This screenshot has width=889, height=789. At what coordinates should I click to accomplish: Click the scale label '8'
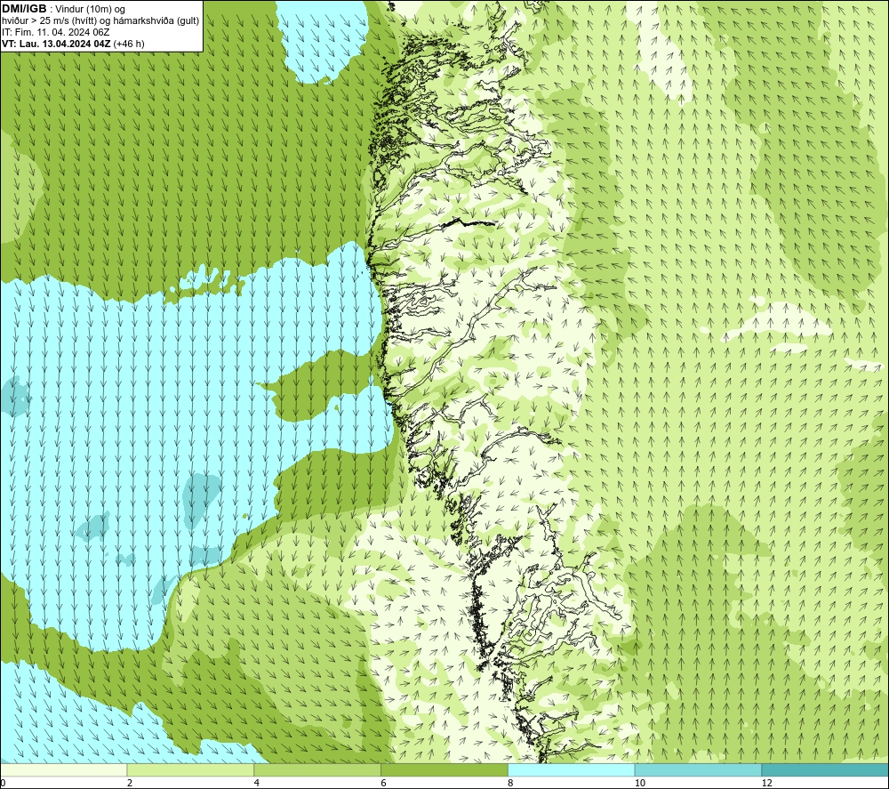pyautogui.click(x=511, y=783)
